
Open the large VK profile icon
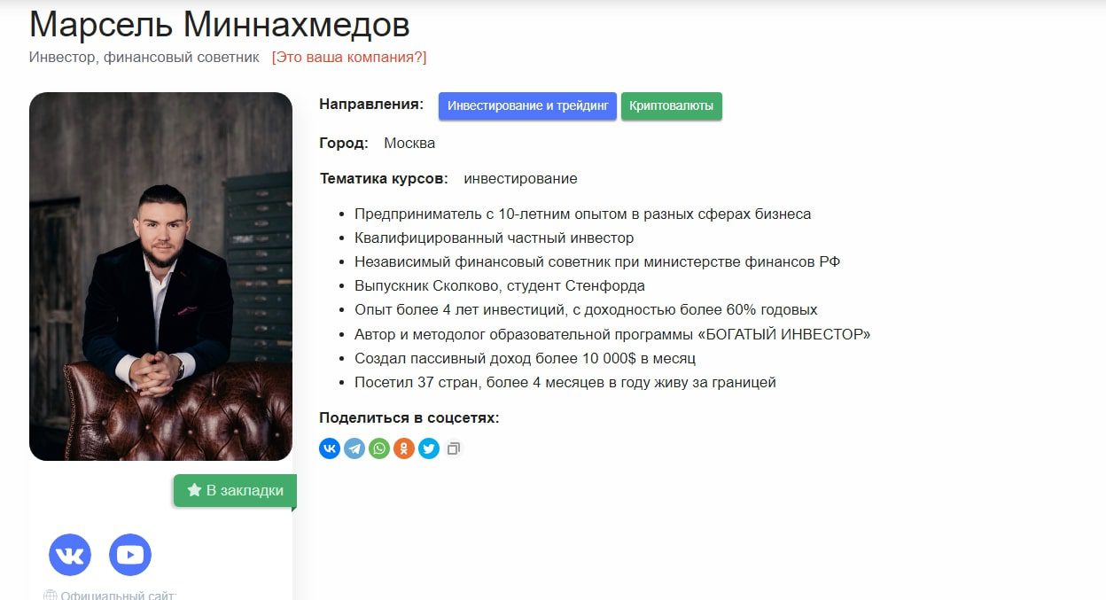click(x=70, y=555)
